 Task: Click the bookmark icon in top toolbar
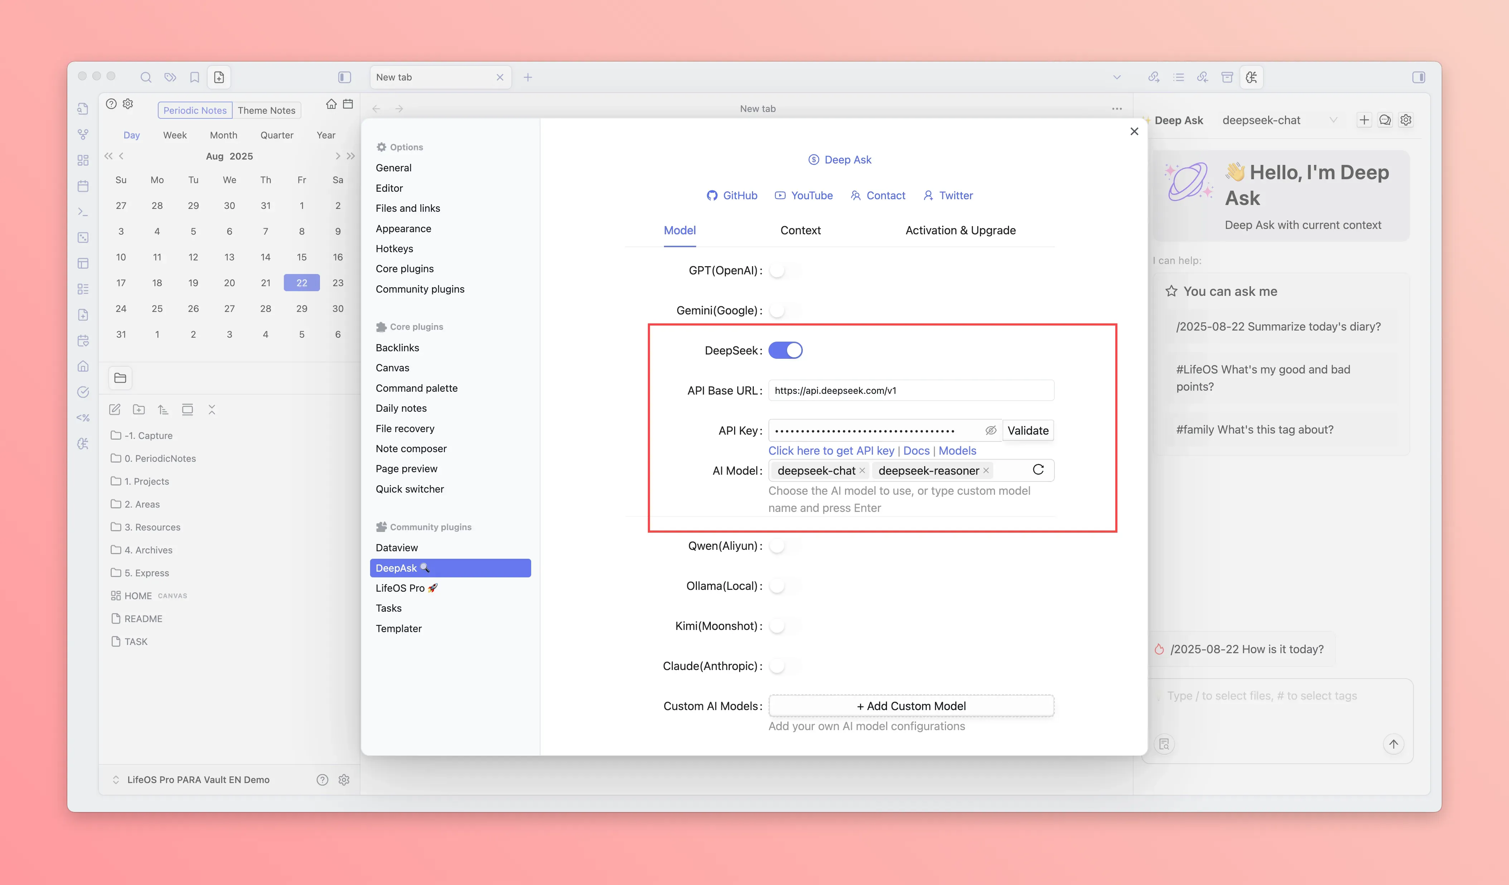click(x=195, y=77)
